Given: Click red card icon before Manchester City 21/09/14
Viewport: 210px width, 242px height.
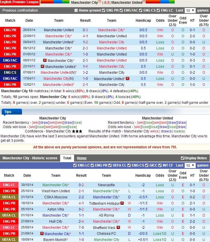Looking at the screenshot, I should tap(42, 234).
